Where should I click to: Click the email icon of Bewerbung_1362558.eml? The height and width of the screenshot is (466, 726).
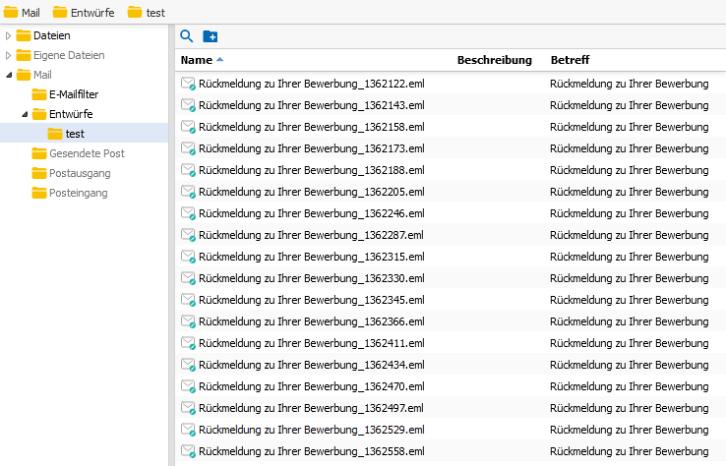pos(188,451)
